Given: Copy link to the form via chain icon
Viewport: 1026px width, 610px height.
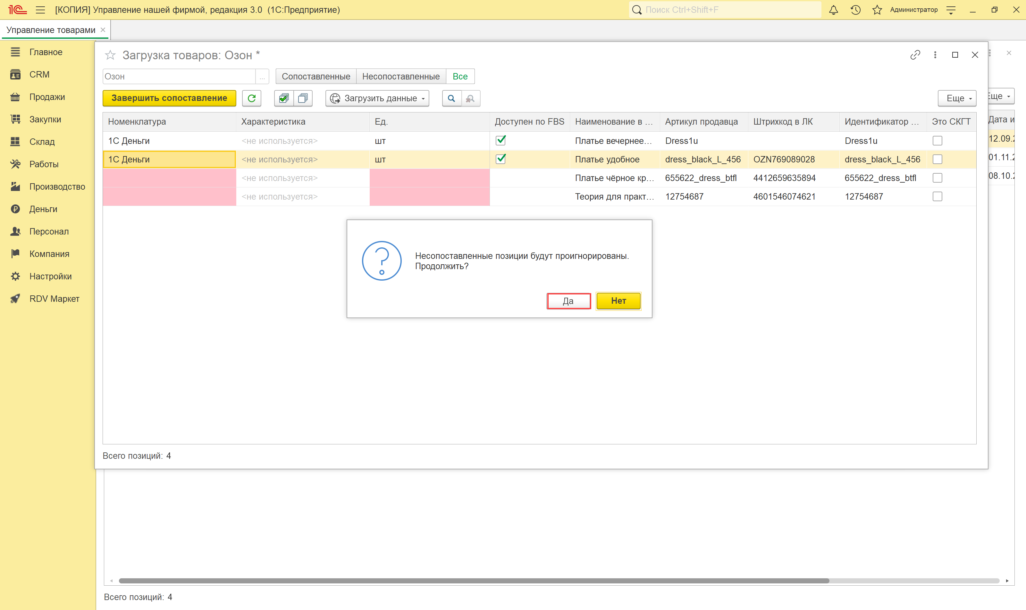Looking at the screenshot, I should tap(915, 55).
